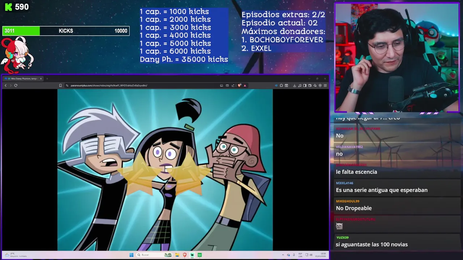The image size is (463, 260).
Task: Click the site info icon before URL
Action: pyautogui.click(x=67, y=86)
